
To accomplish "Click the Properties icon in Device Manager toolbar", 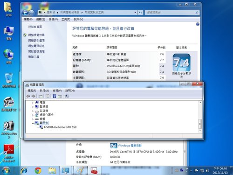I will tap(48, 96).
